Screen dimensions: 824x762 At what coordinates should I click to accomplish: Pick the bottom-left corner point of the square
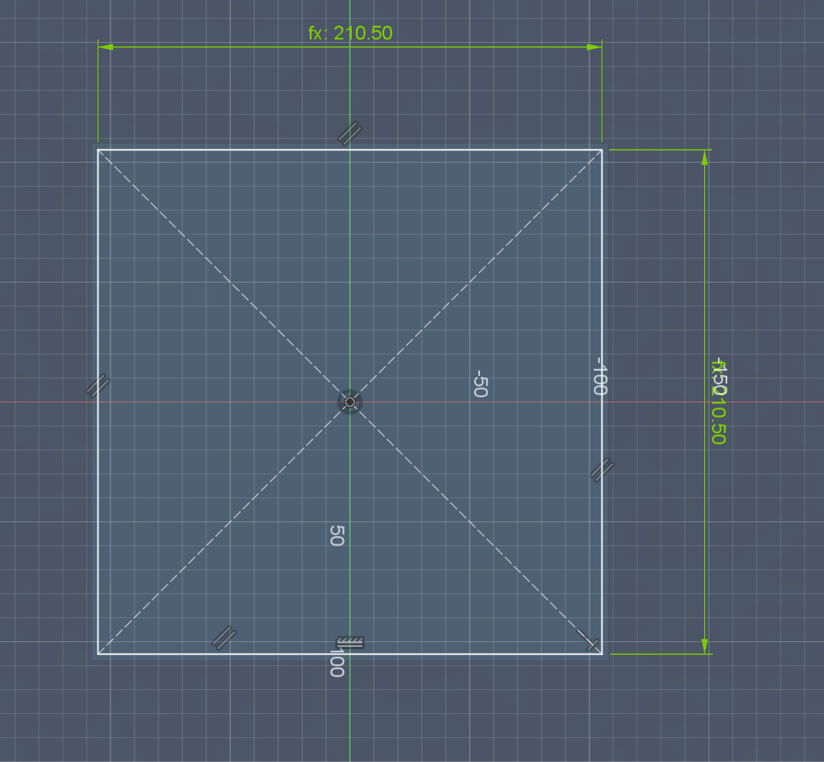tap(98, 654)
